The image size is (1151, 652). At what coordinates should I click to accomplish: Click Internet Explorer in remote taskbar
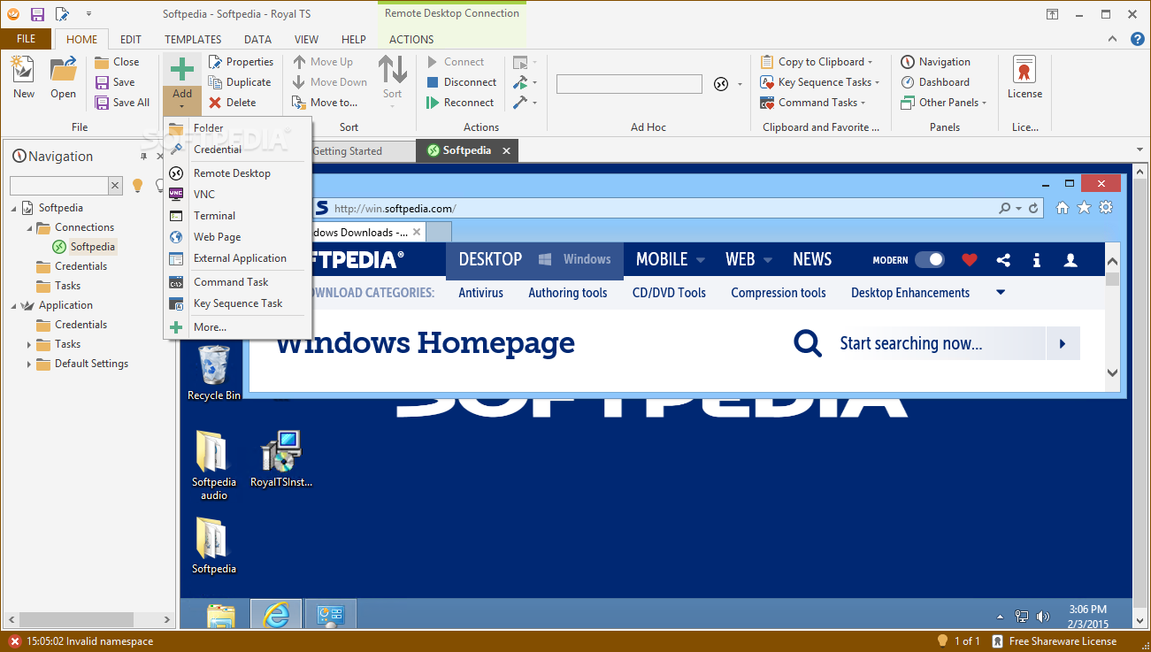tap(276, 615)
